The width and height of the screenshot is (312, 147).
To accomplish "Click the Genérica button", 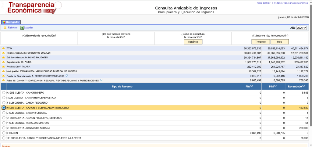I will pos(193,42).
